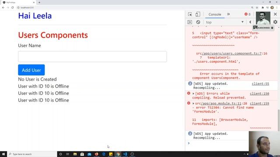Click the first App updated Recompiling message

coord(210,85)
